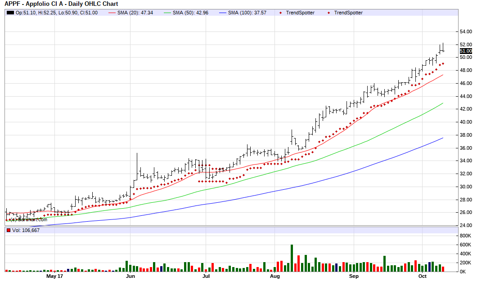Image resolution: width=477 pixels, height=290 pixels.
Task: Click the 400K volume axis label
Action: [465, 254]
